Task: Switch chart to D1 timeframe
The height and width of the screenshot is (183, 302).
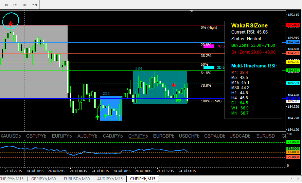Action: (16, 5)
